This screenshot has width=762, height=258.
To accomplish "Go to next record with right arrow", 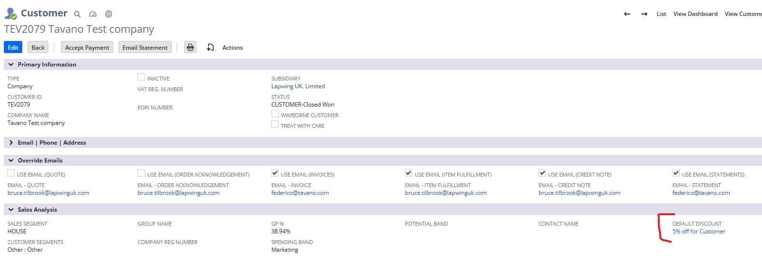I will click(x=644, y=14).
